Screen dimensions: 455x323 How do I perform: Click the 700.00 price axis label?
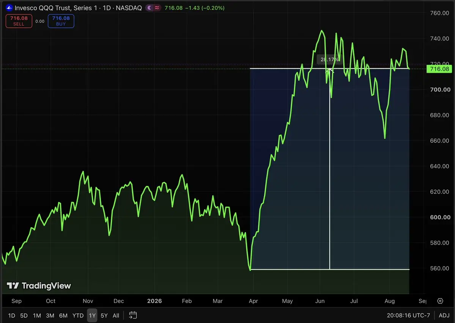coord(440,89)
